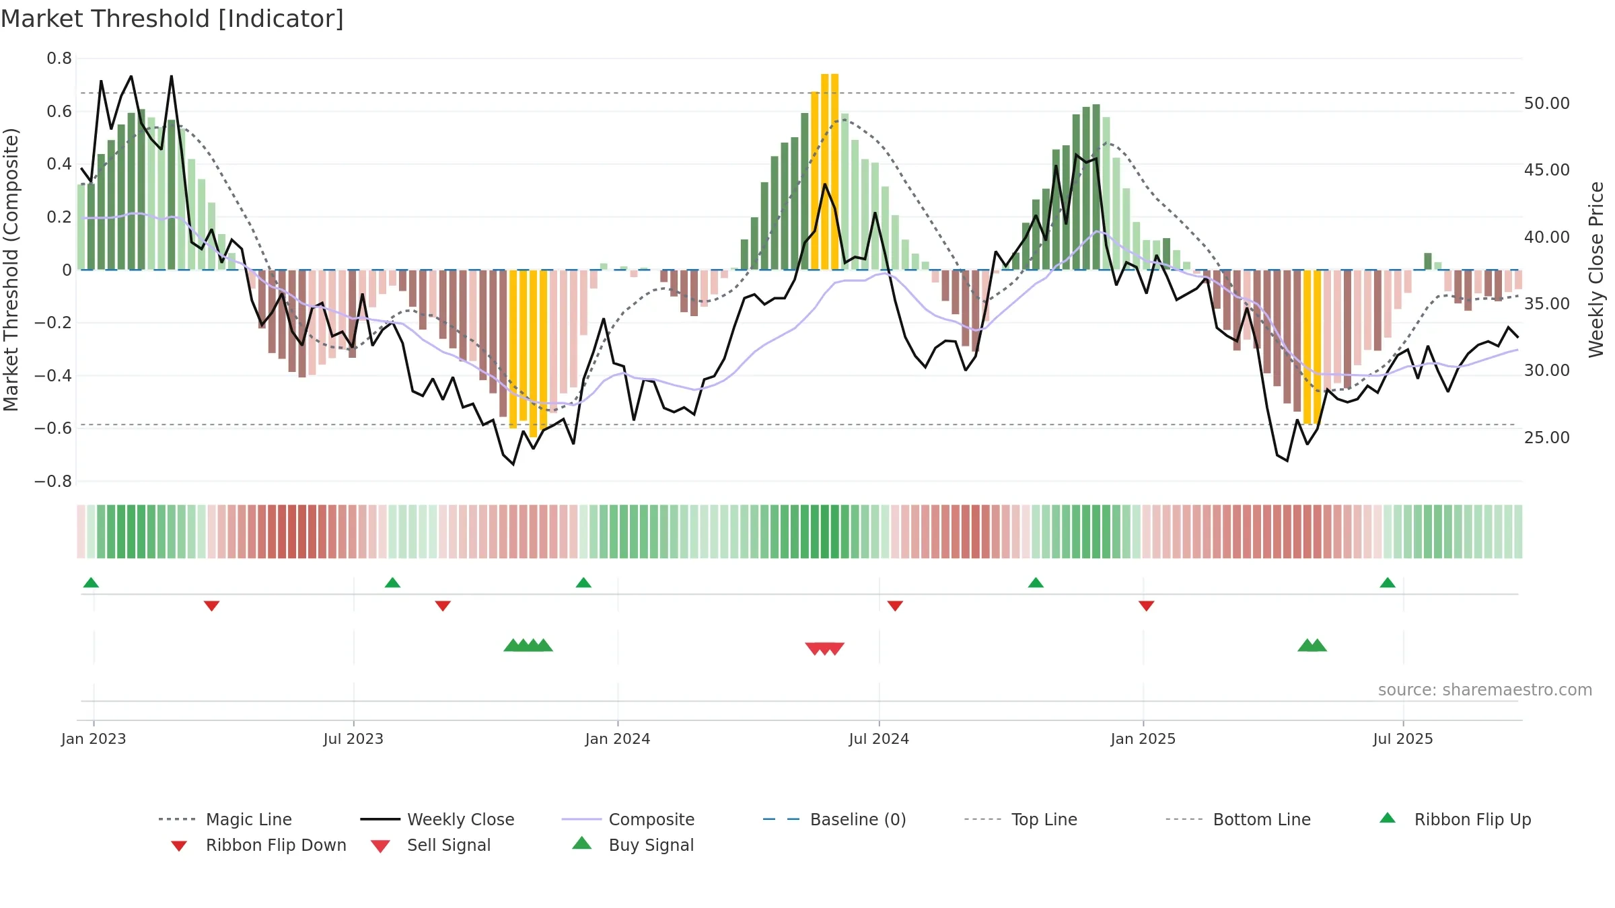
Task: Click the −0.2 left axis tick label
Action: pyautogui.click(x=53, y=322)
